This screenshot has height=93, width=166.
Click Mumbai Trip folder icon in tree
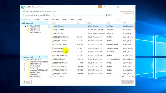click(x=29, y=72)
